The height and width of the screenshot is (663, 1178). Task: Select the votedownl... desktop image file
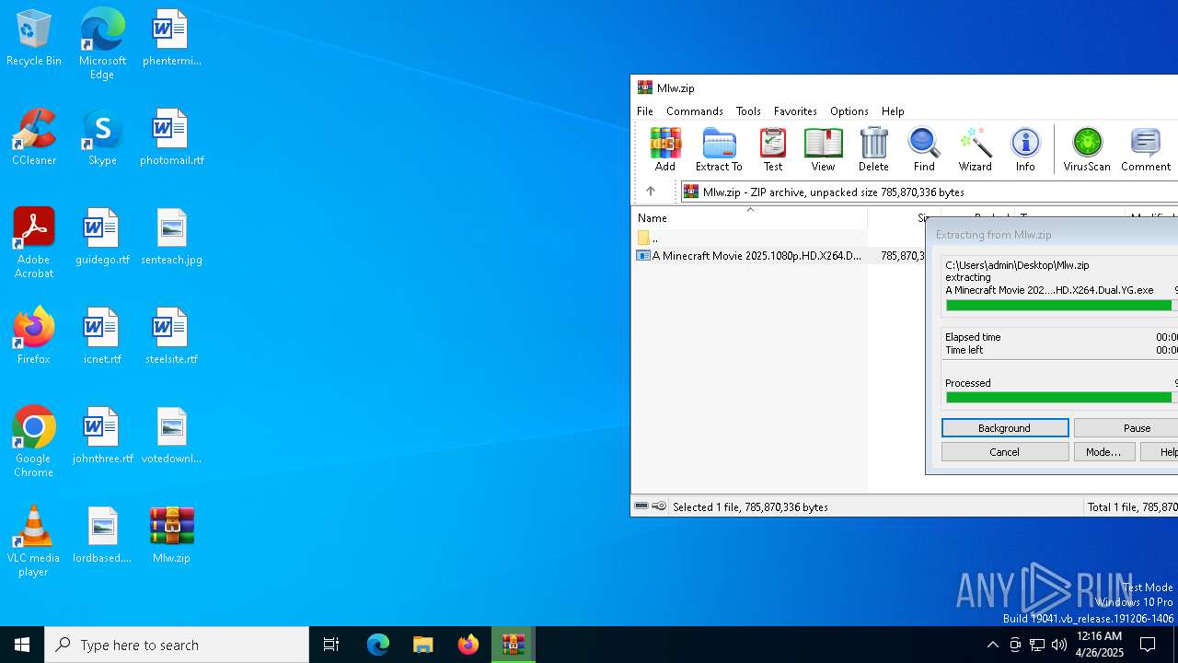tap(172, 436)
